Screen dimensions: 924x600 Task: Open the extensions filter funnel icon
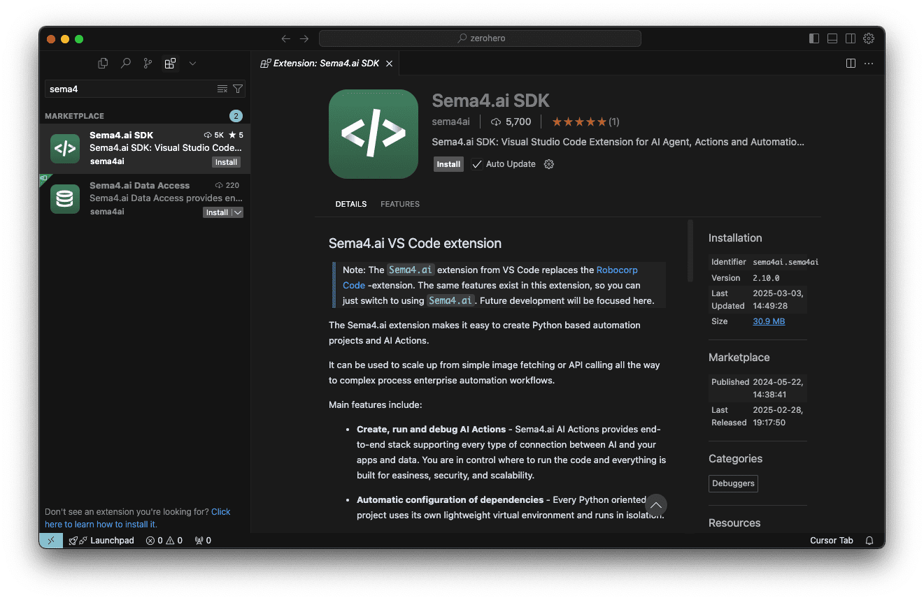click(x=238, y=89)
